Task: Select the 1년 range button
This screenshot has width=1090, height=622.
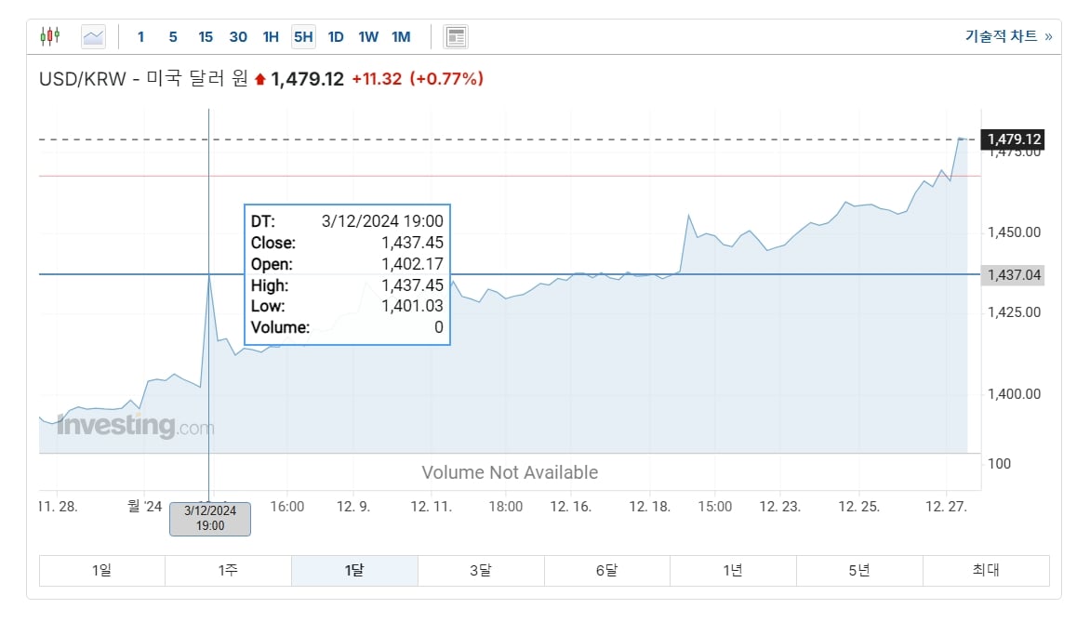Action: click(x=734, y=571)
